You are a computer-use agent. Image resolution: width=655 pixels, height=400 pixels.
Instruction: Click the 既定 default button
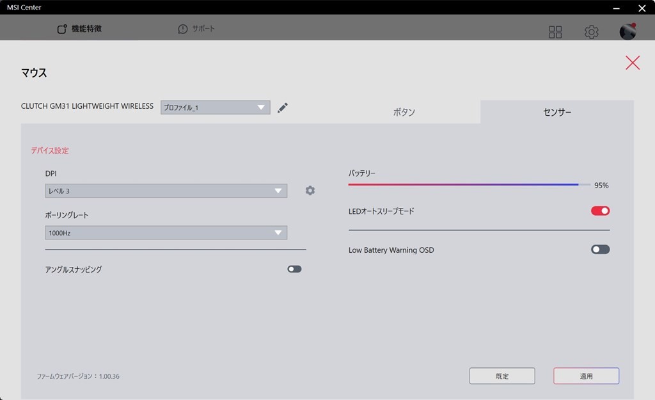point(502,376)
